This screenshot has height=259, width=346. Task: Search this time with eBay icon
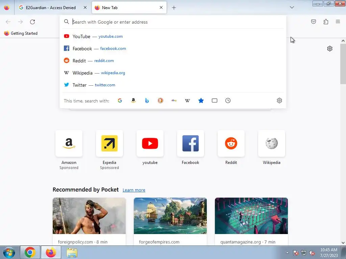[174, 100]
